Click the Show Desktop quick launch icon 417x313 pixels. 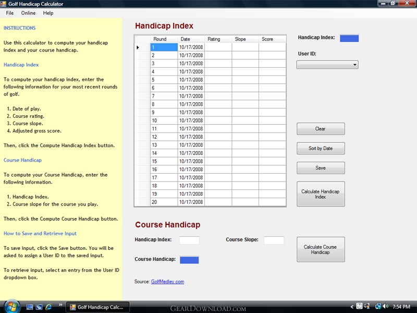click(x=30, y=307)
